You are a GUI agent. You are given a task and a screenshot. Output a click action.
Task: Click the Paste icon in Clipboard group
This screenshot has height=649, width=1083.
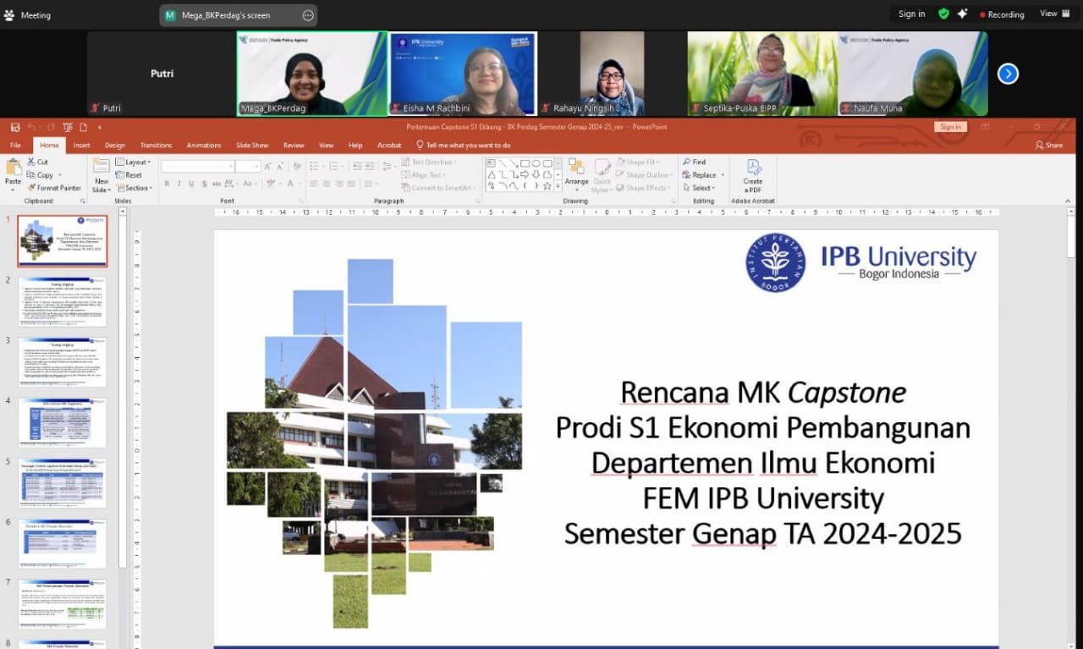coord(13,170)
